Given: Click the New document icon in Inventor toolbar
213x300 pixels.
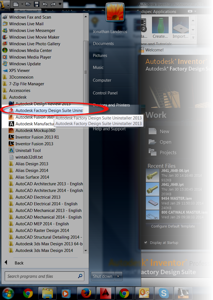Looking at the screenshot, I should coord(16,4).
